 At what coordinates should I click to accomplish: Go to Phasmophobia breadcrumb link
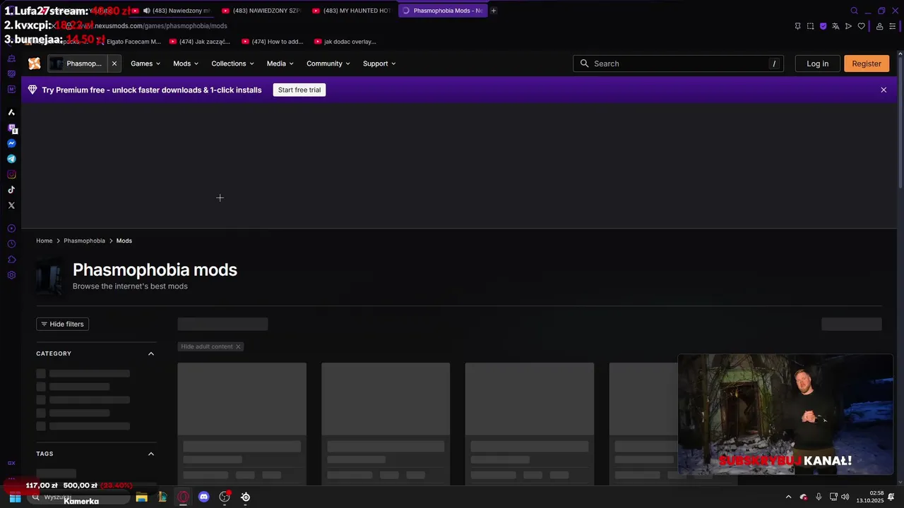pyautogui.click(x=84, y=241)
